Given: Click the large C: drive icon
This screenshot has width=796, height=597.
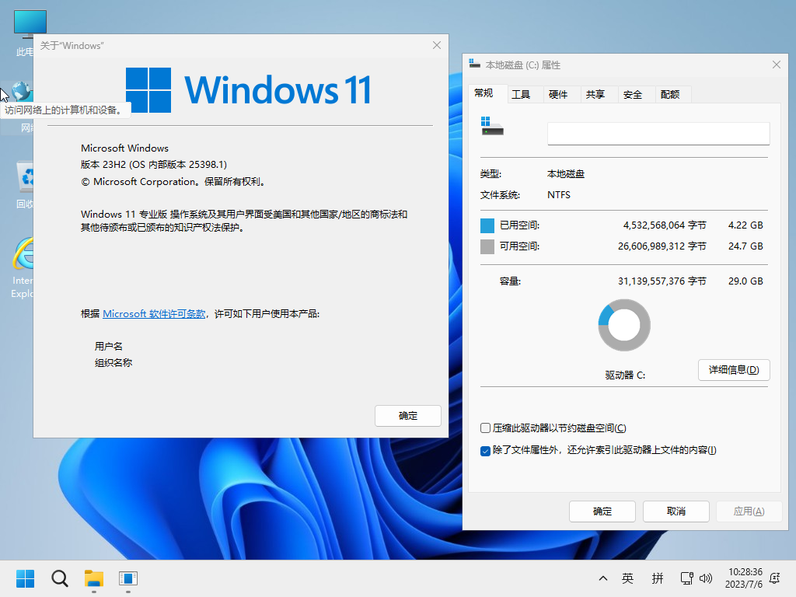Looking at the screenshot, I should click(x=492, y=126).
